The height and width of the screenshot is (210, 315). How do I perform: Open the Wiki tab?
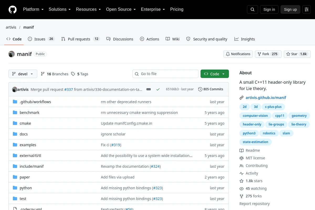pyautogui.click(x=173, y=39)
